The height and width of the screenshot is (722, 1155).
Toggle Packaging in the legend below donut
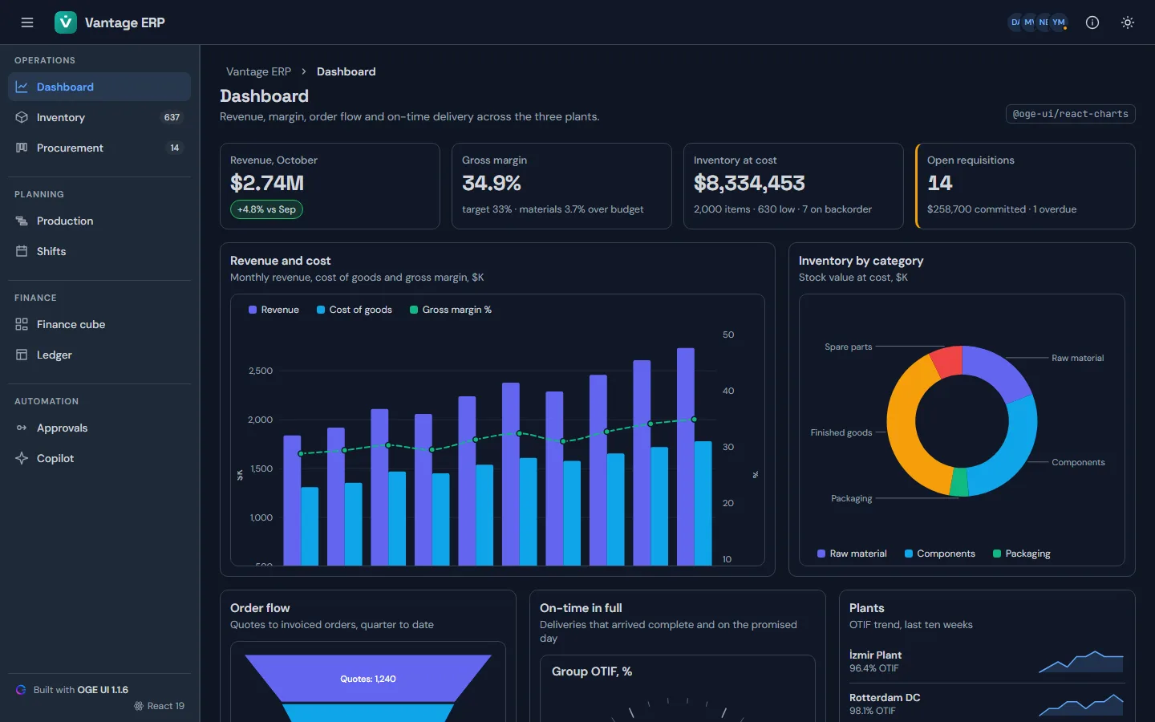click(1022, 554)
